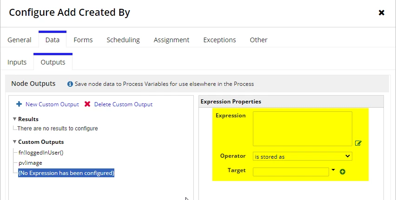Screen dimensions: 396x200
Task: Open the expression editor icon
Action: coord(358,143)
